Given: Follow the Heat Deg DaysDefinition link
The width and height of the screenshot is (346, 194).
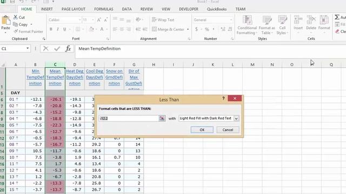Looking at the screenshot, I should point(75,77).
